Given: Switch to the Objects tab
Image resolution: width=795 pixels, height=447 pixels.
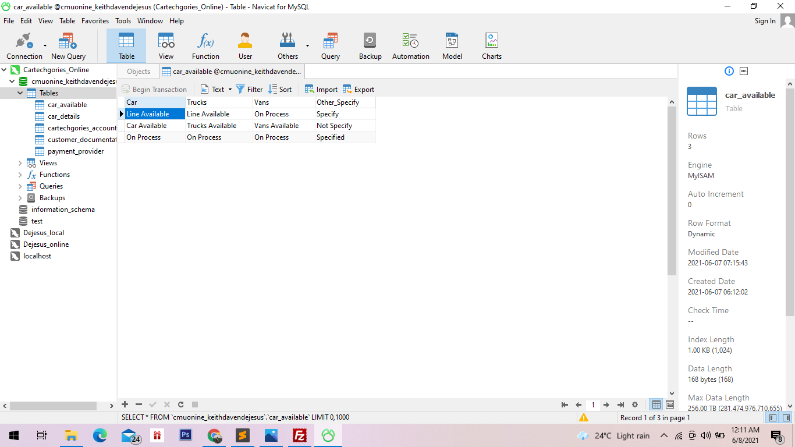Looking at the screenshot, I should coord(139,72).
